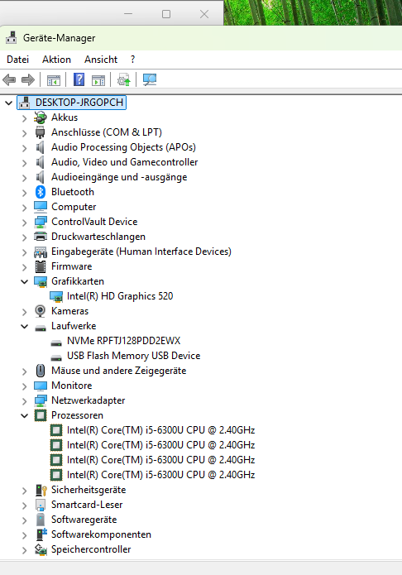Expand the Kameras category

(24, 312)
